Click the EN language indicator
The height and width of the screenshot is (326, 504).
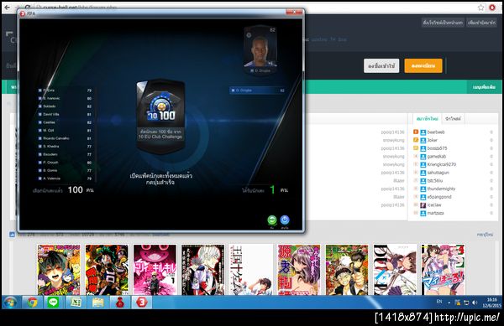pos(439,302)
